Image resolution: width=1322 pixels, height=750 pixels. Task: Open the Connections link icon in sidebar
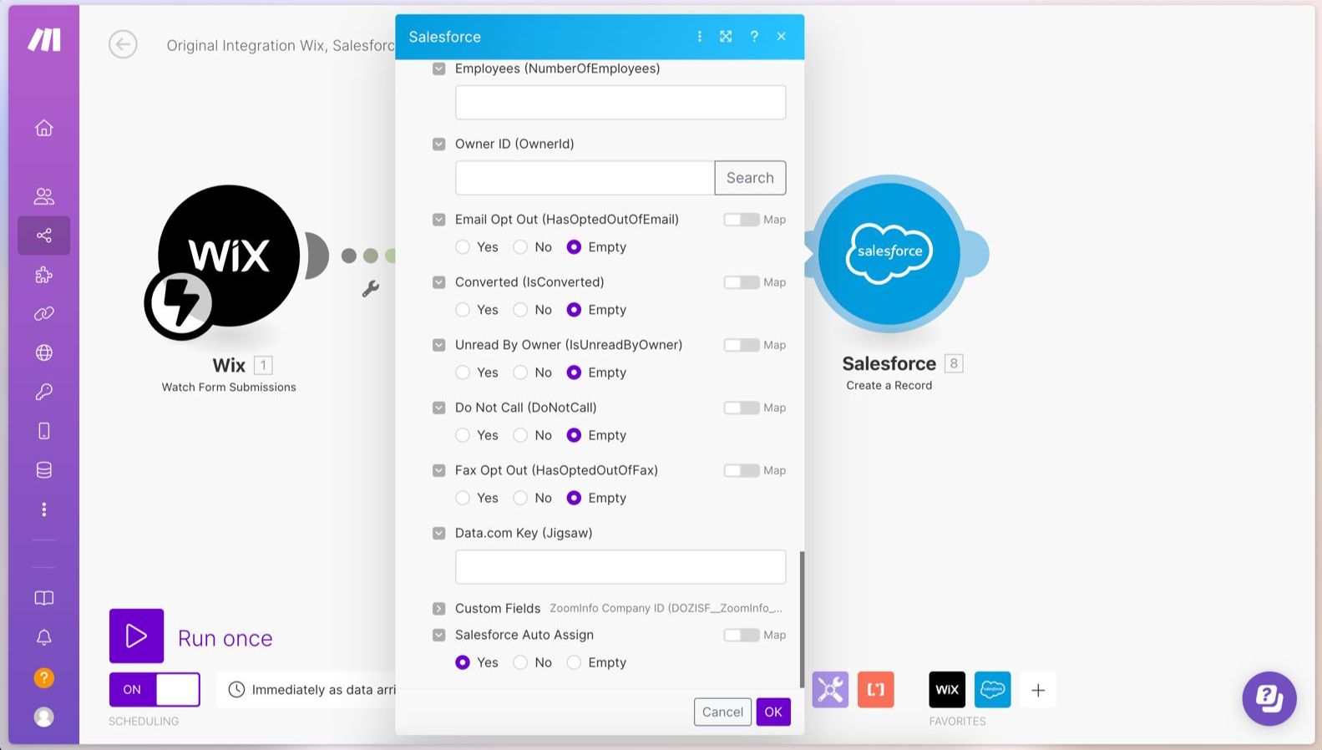pos(44,313)
